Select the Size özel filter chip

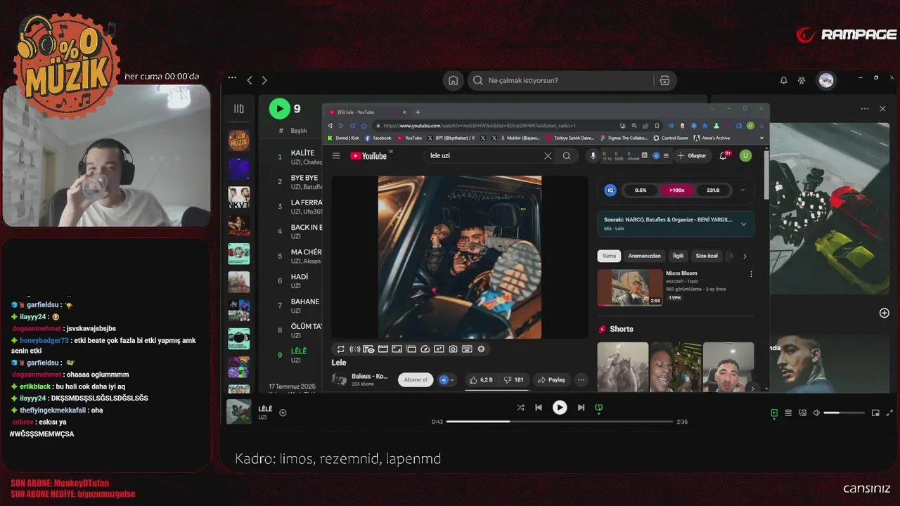coord(707,256)
